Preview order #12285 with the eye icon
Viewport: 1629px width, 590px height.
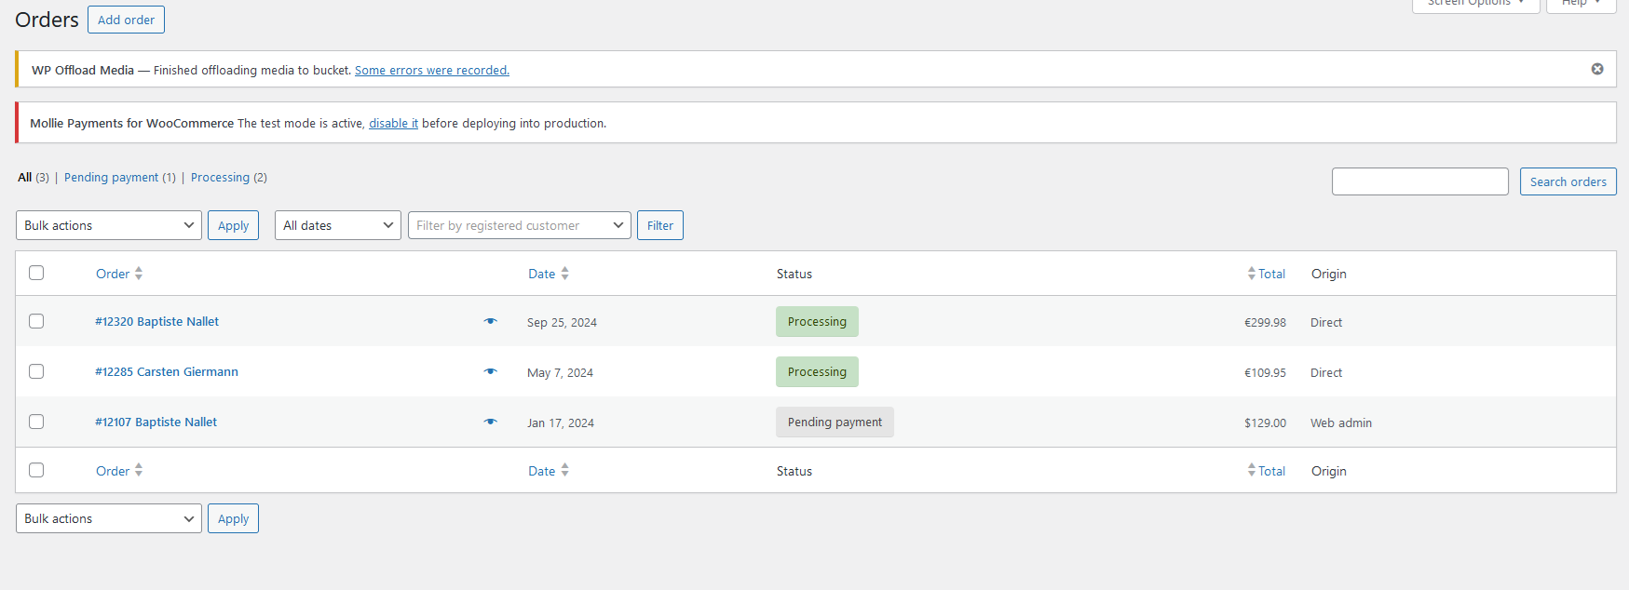tap(491, 371)
